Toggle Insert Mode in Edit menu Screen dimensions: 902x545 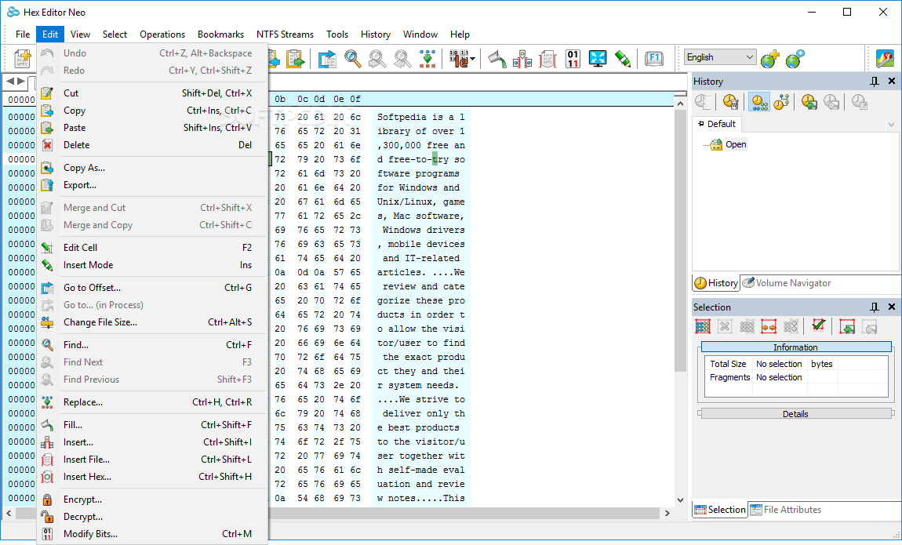tap(154, 265)
